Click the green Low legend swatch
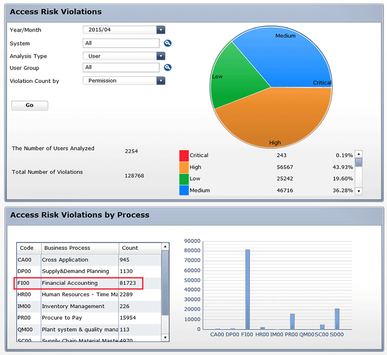The image size is (387, 355). 184,179
